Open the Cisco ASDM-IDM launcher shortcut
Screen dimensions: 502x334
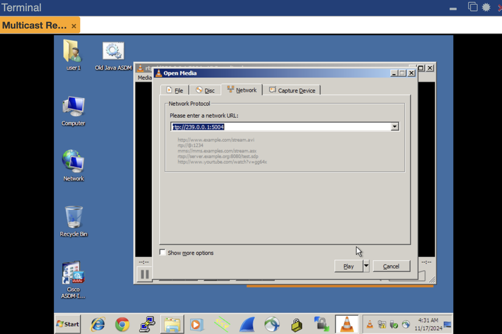pos(73,279)
